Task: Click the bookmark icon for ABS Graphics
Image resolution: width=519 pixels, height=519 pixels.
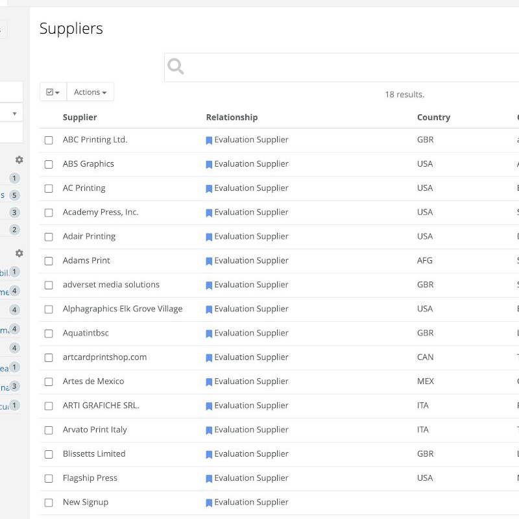Action: click(x=209, y=165)
